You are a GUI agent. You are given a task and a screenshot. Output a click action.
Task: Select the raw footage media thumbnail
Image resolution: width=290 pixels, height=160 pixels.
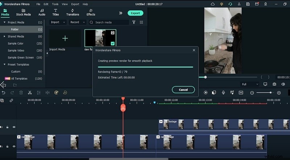(x=100, y=38)
